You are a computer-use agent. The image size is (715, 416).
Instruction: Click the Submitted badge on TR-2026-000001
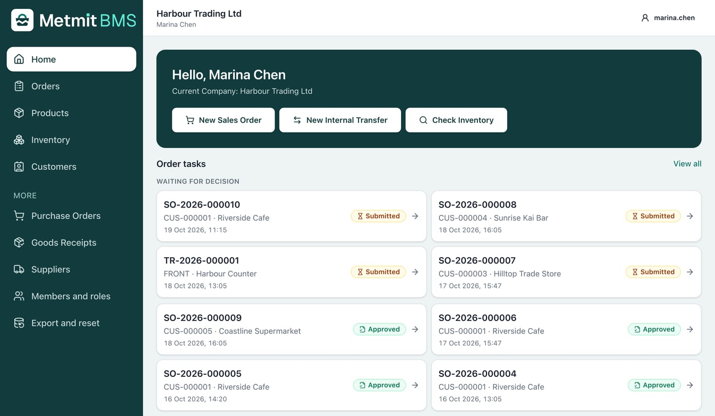[378, 272]
